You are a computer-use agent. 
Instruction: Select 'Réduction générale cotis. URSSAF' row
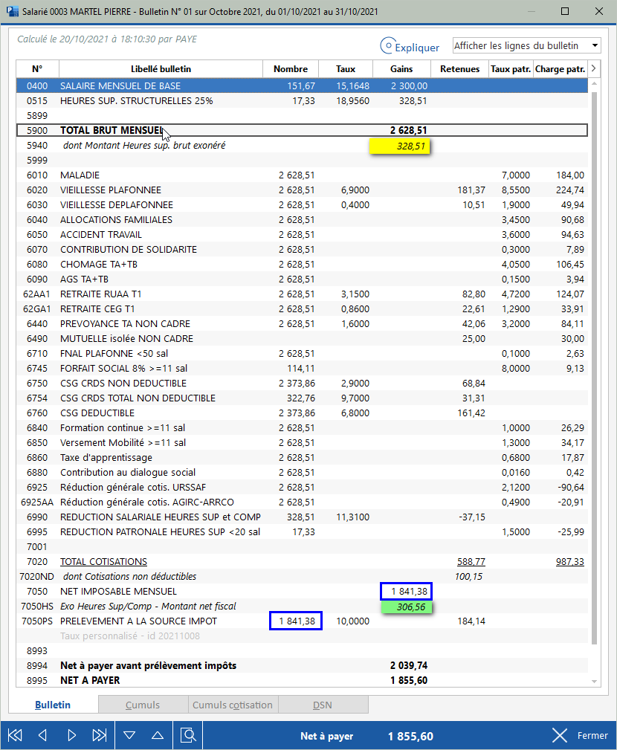pos(302,487)
